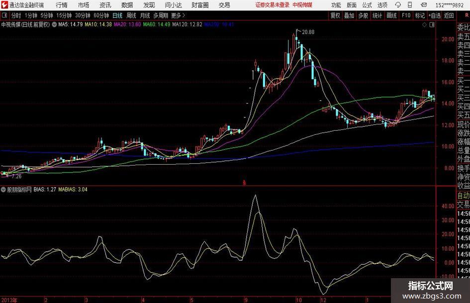
Task: Click the MA120: 12.82 label
Action: [x=188, y=24]
